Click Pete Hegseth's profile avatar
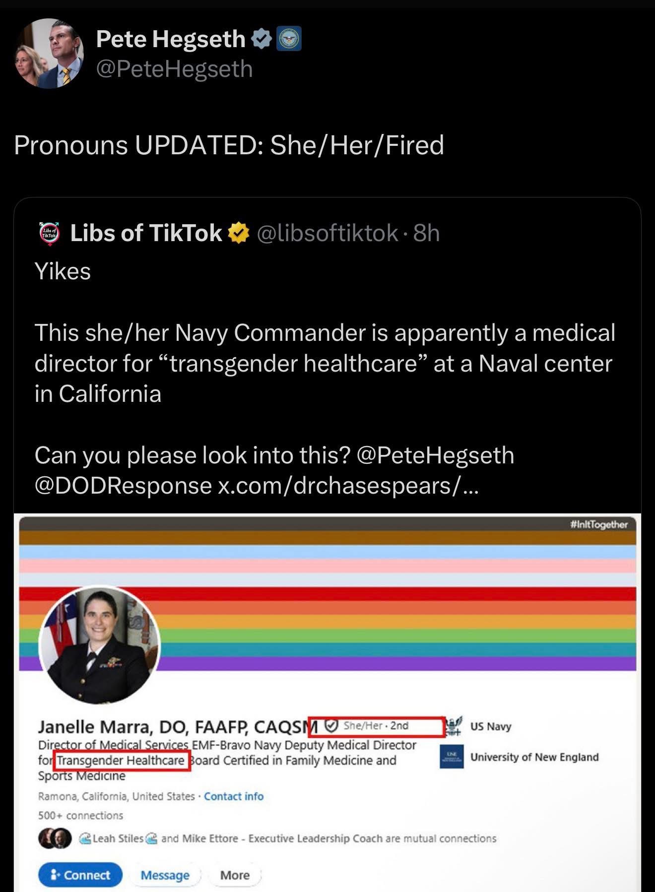The height and width of the screenshot is (892, 655). [49, 54]
